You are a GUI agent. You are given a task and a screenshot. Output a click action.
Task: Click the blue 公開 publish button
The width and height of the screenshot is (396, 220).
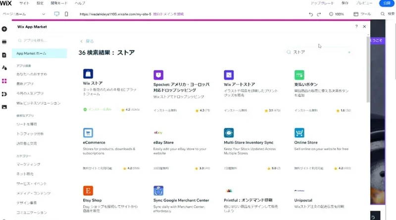(x=387, y=3)
